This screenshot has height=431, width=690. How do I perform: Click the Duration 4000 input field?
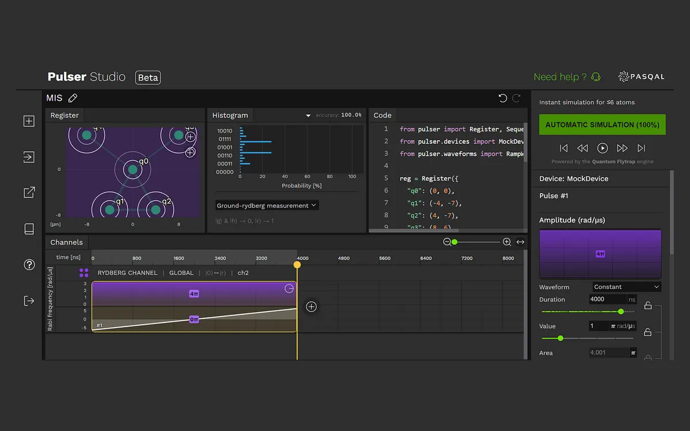pos(608,299)
